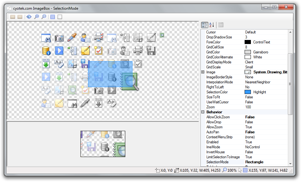Image resolution: width=301 pixels, height=182 pixels.
Task: Click the 'NoControl' ImeMode value
Action: (252, 147)
